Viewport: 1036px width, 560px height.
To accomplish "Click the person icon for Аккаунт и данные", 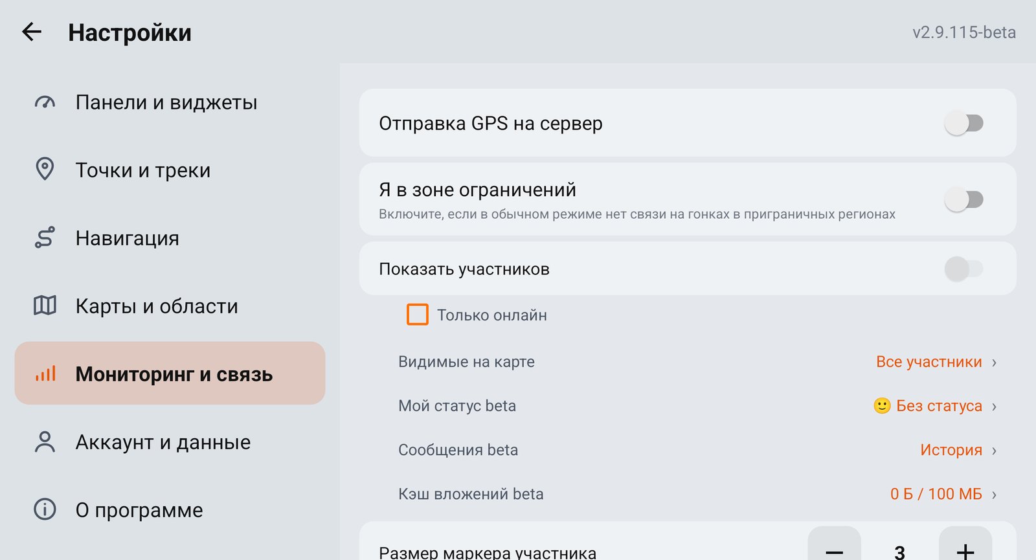I will click(45, 442).
